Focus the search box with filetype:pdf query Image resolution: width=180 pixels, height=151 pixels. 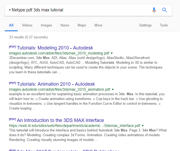88,10
